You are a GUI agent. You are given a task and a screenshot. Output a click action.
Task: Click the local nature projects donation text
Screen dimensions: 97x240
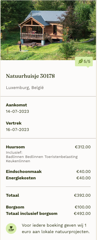click(56, 229)
